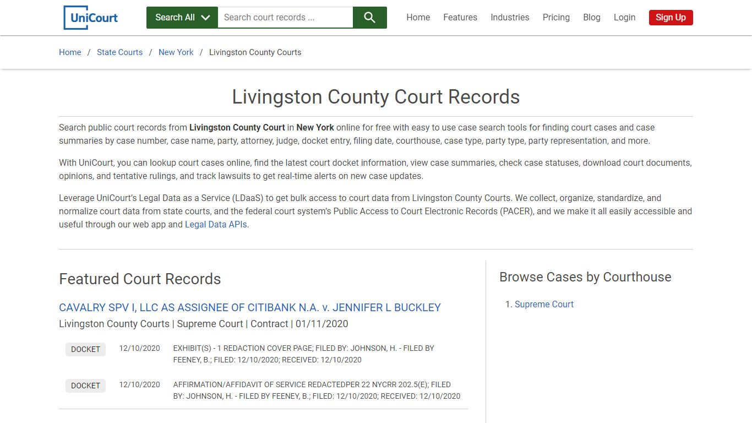Open the Cavalry SPV v. Jennifer Buckley case
The width and height of the screenshot is (752, 423).
(x=250, y=307)
